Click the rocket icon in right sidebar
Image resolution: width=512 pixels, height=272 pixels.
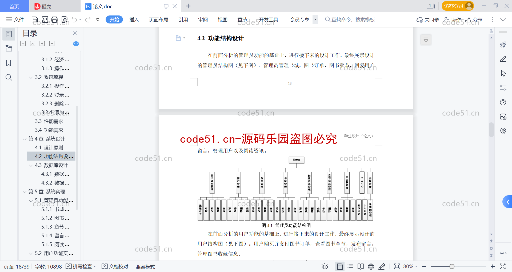(x=503, y=45)
